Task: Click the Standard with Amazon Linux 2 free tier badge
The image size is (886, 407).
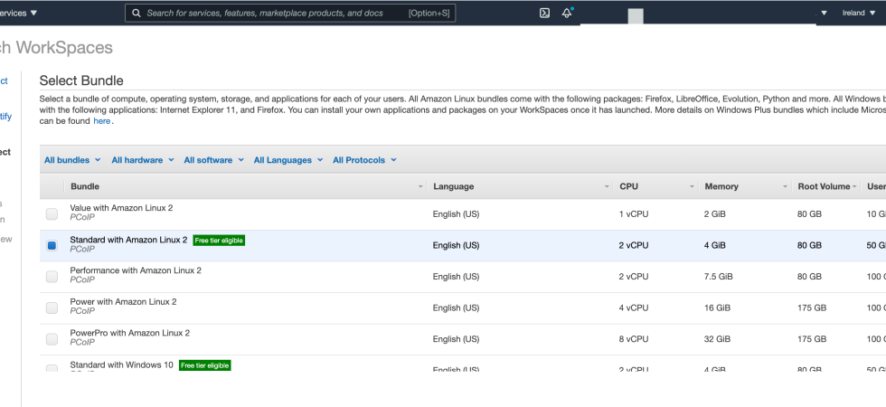Action: (219, 241)
